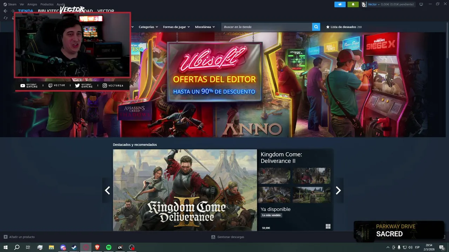Click the Lo más vendido tag
This screenshot has width=449, height=252.
point(272,215)
